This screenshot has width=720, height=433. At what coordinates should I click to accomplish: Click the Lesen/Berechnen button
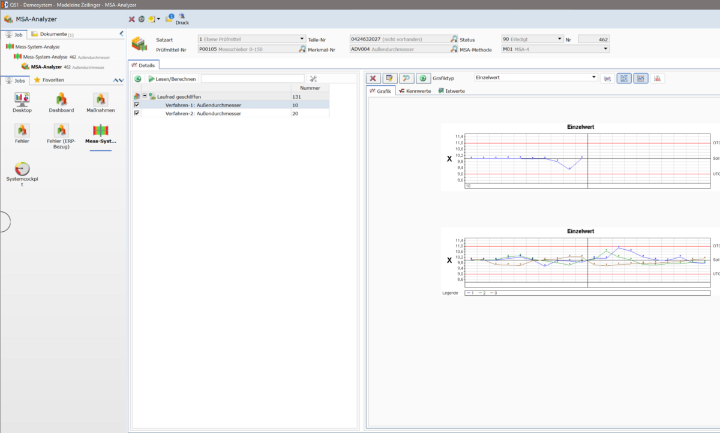[172, 78]
